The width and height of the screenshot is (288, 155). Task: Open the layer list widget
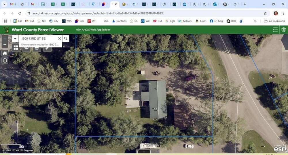[x=284, y=30]
